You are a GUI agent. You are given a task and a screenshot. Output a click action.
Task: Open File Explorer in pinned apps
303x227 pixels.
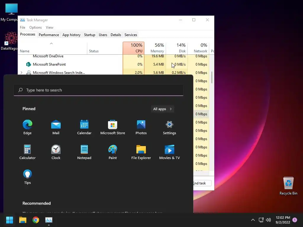141,152
